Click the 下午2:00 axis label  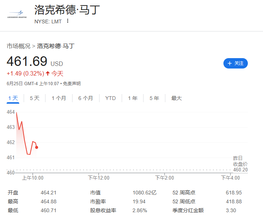(165, 178)
